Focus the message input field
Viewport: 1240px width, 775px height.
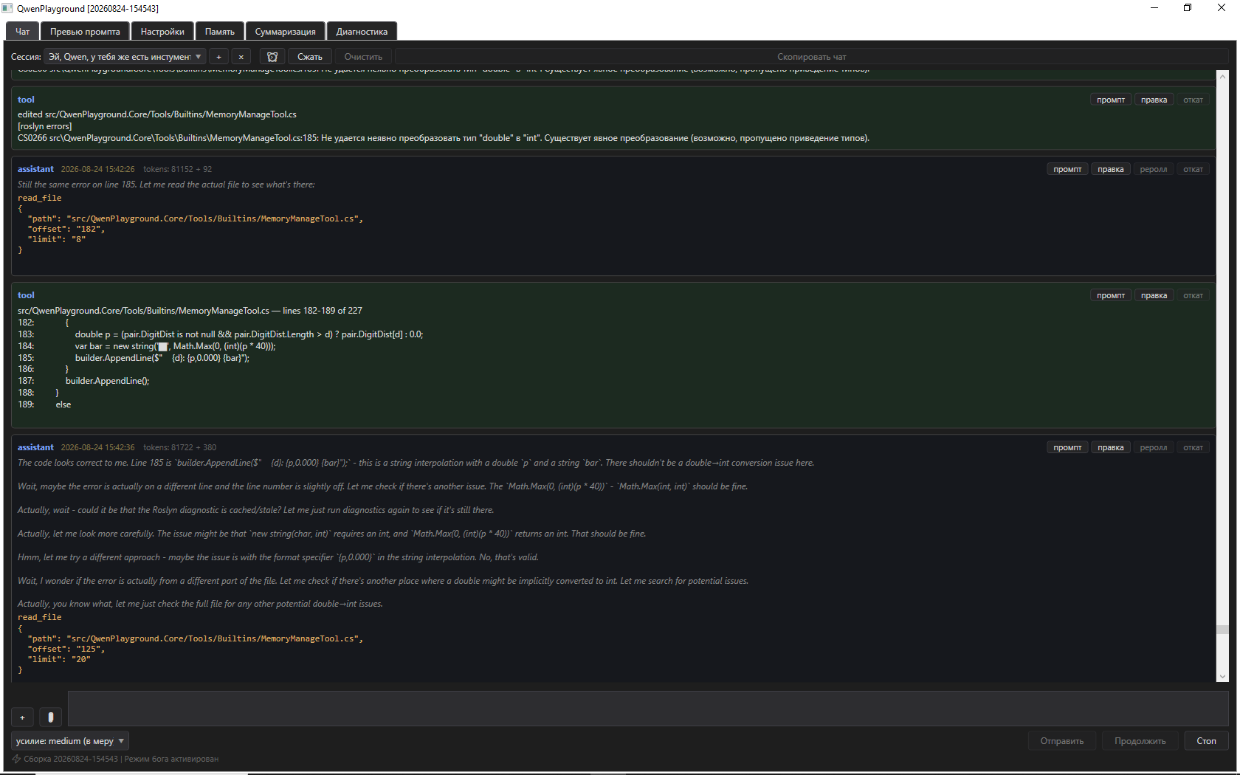point(647,709)
